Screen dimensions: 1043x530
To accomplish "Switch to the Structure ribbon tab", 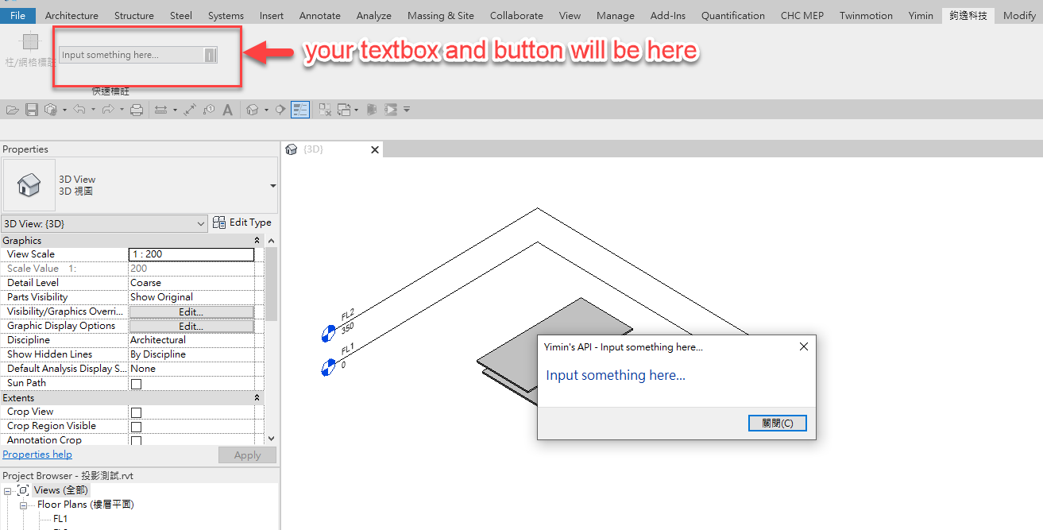I will point(134,15).
